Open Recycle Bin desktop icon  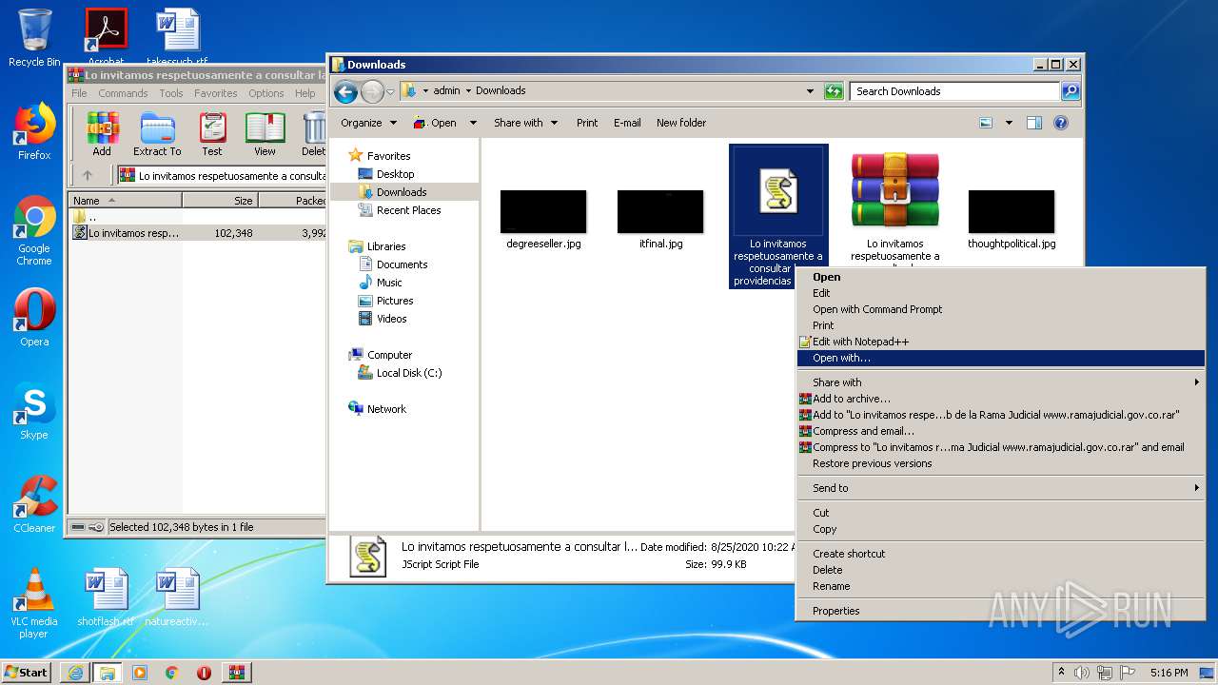point(34,37)
